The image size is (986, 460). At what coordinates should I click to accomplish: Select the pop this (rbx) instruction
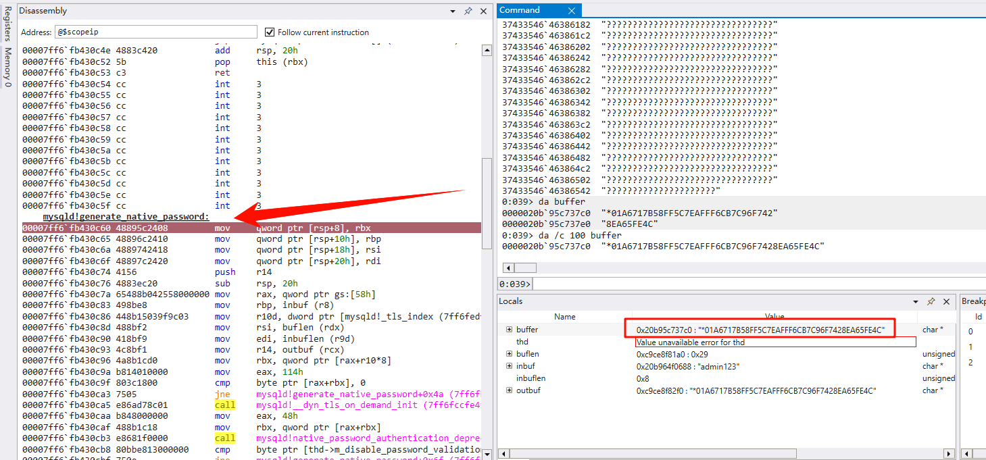251,61
